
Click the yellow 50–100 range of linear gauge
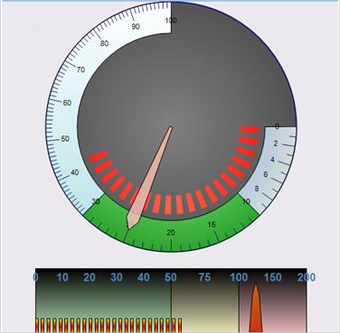click(x=205, y=301)
